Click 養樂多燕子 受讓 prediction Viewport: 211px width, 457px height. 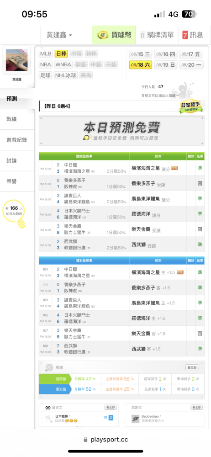tap(148, 184)
